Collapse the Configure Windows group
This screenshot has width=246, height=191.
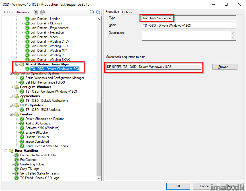11,87
